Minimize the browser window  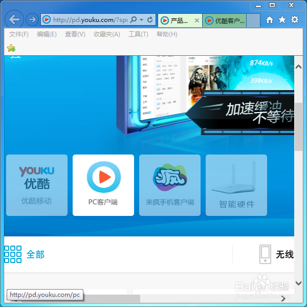tap(258, 6)
